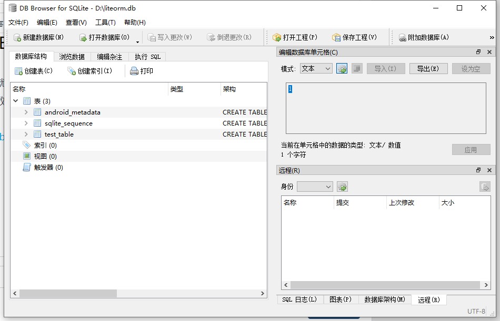The height and width of the screenshot is (321, 500).
Task: Toggle the word wrap icon in cell editor
Action: pos(357,68)
